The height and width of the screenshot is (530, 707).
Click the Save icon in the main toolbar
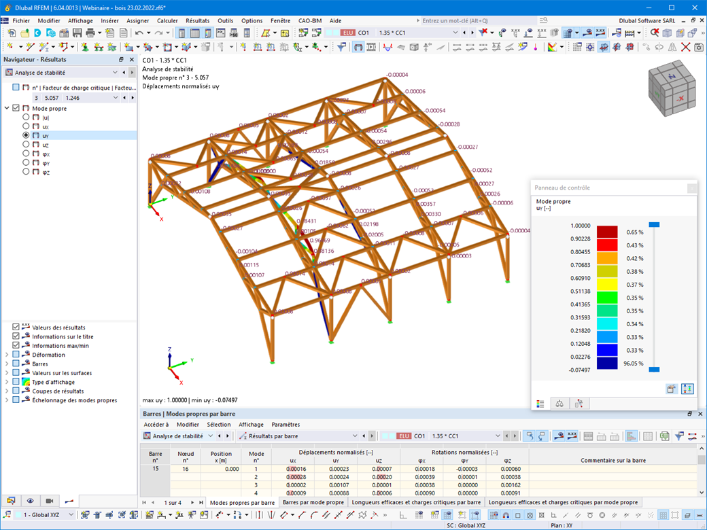coord(76,33)
